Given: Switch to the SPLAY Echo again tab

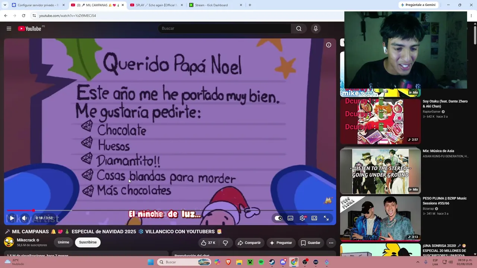Looking at the screenshot, I should (157, 5).
